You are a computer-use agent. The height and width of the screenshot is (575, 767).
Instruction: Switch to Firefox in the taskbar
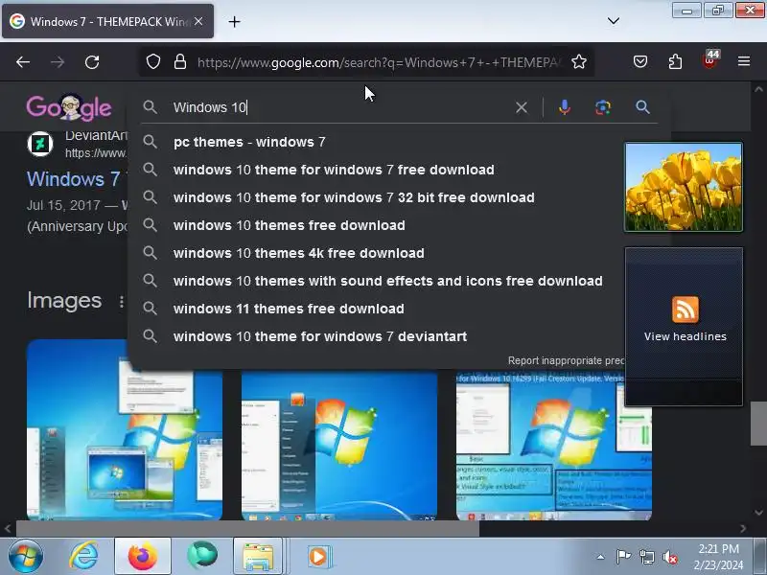pyautogui.click(x=142, y=557)
